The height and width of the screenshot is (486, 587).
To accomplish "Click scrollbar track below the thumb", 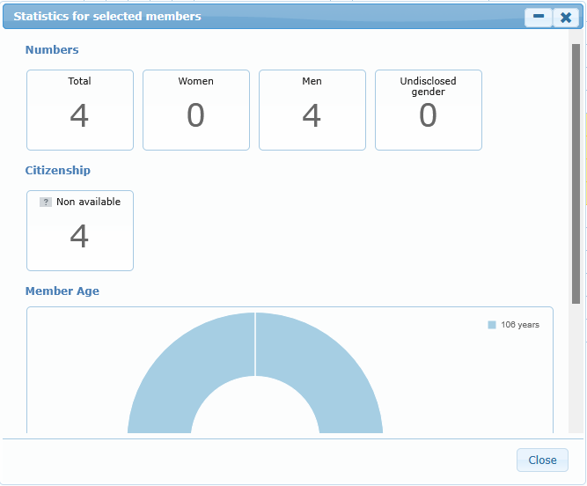I will point(576,370).
